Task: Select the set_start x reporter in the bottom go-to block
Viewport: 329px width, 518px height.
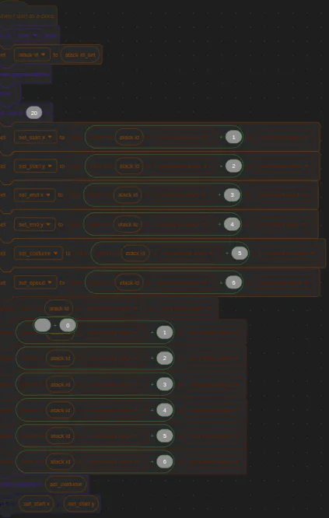Action: coord(37,504)
